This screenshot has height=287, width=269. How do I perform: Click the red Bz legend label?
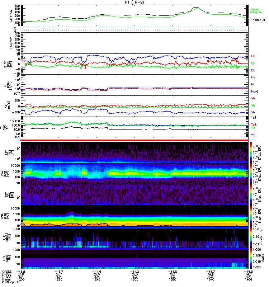253,56
